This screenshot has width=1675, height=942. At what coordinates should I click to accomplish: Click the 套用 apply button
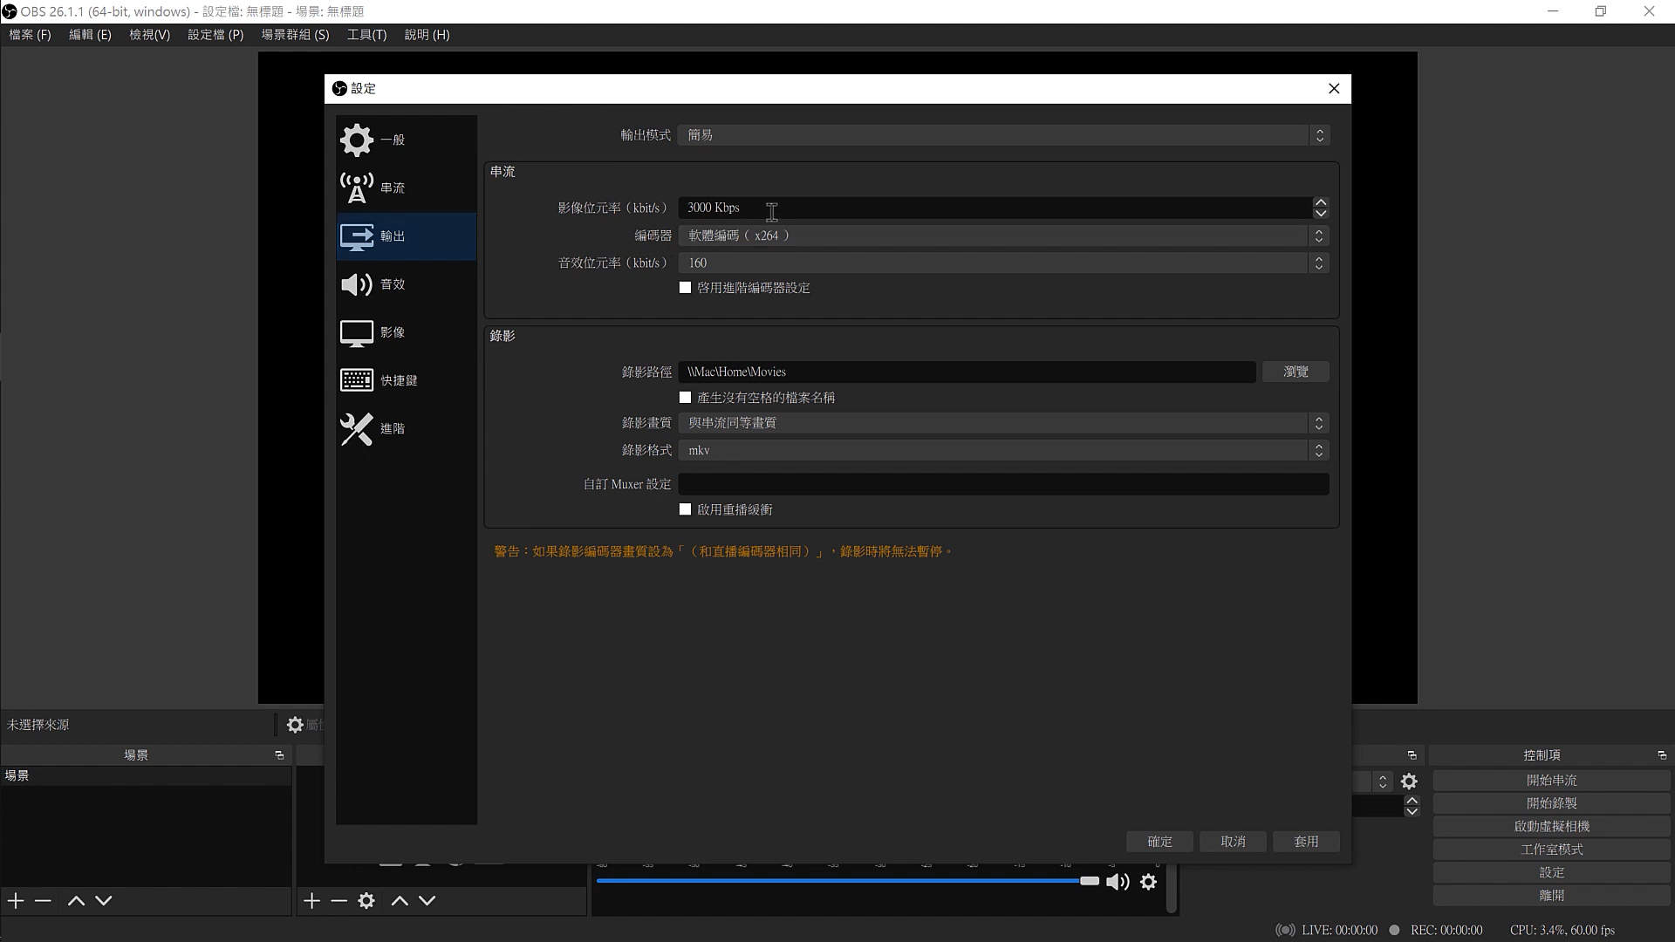1306,842
